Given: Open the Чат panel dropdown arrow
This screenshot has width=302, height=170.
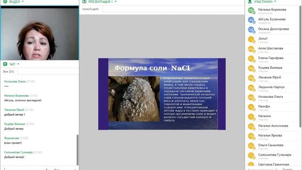Looking at the screenshot, I should tap(18, 64).
